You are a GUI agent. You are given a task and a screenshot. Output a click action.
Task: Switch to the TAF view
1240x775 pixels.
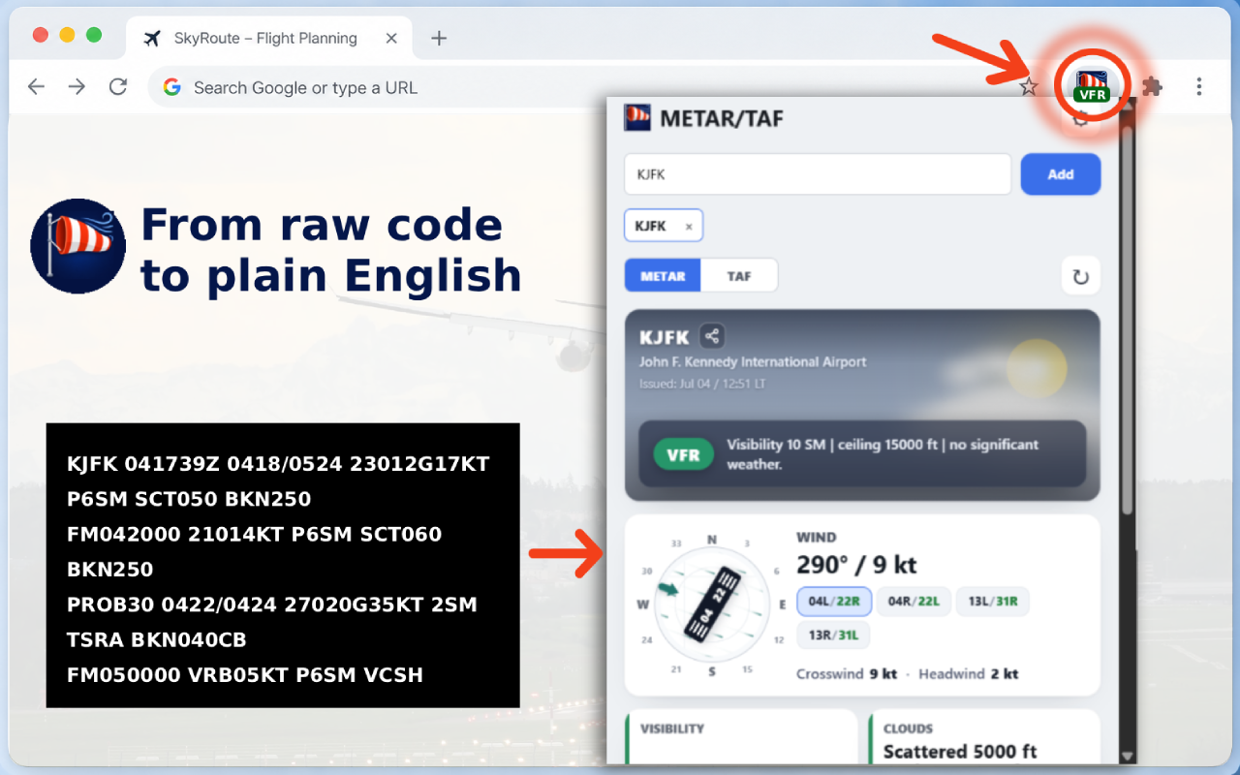click(739, 276)
